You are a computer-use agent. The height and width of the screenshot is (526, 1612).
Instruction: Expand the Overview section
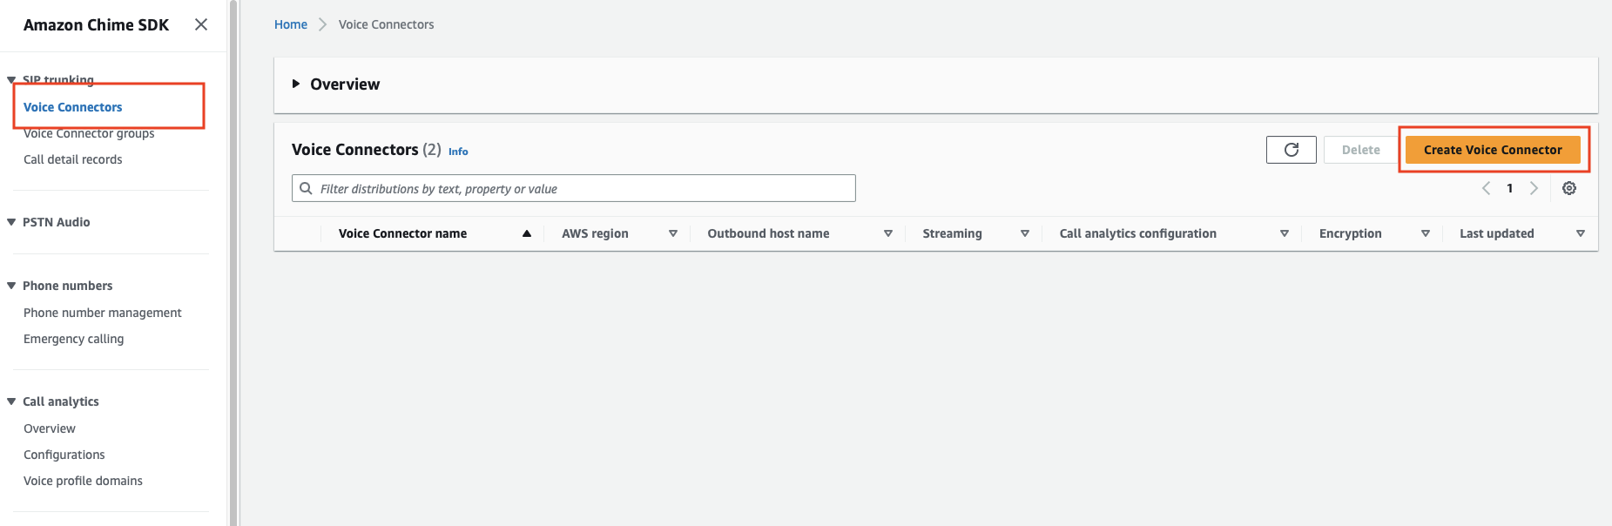[x=296, y=84]
